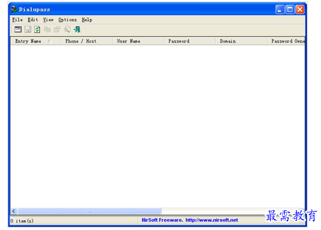321x230 pixels.
Task: Sort by Password column header
Action: tap(190, 41)
